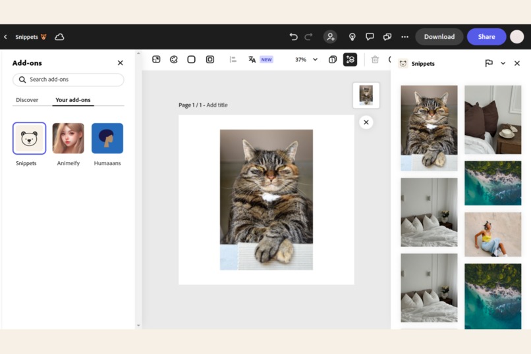Viewport: 531px width, 354px height.
Task: Close the Snippets panel
Action: [x=517, y=63]
